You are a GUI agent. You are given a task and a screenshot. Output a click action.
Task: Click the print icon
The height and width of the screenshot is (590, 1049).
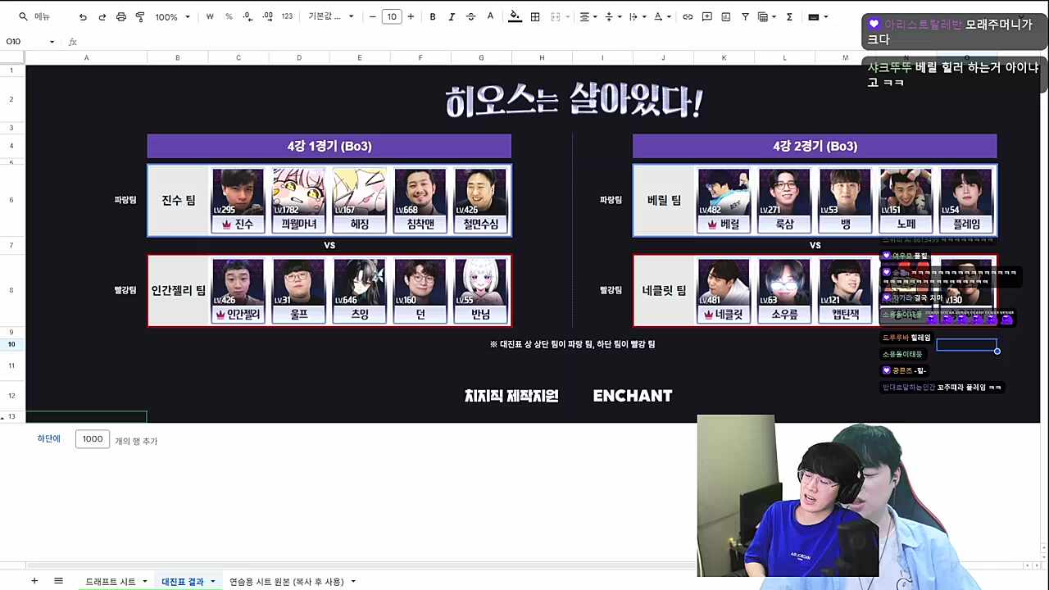[121, 16]
